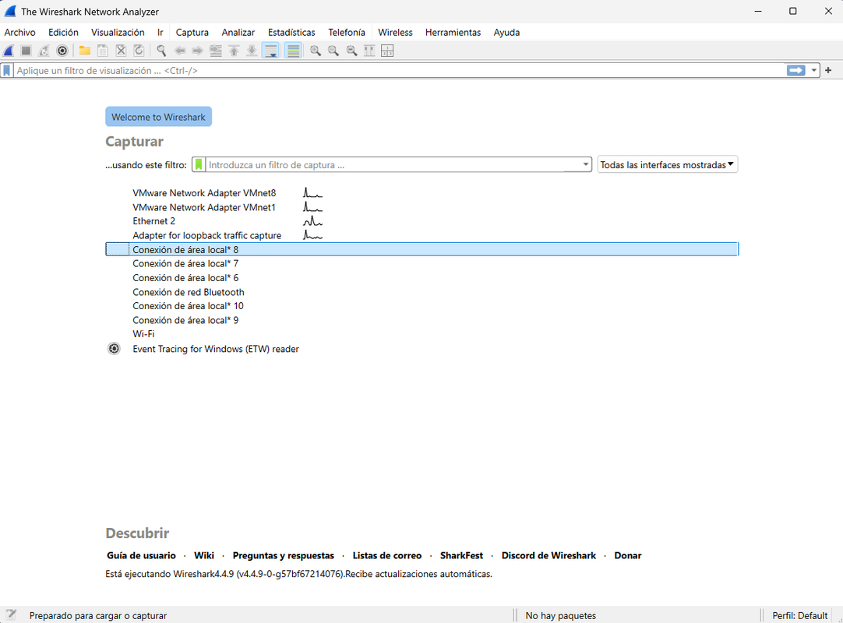Click the Welcome to Wireshark button
The width and height of the screenshot is (843, 623).
[x=159, y=117]
